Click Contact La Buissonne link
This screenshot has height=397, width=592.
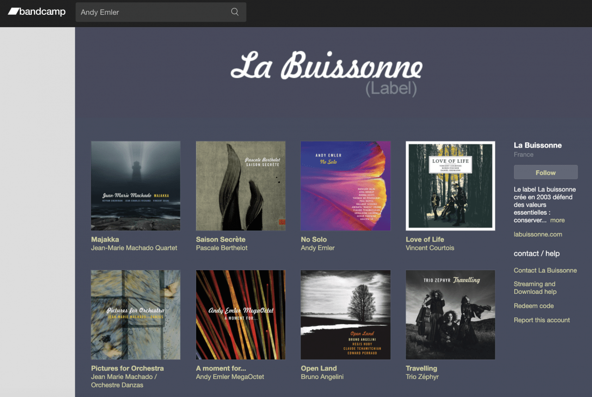point(545,270)
